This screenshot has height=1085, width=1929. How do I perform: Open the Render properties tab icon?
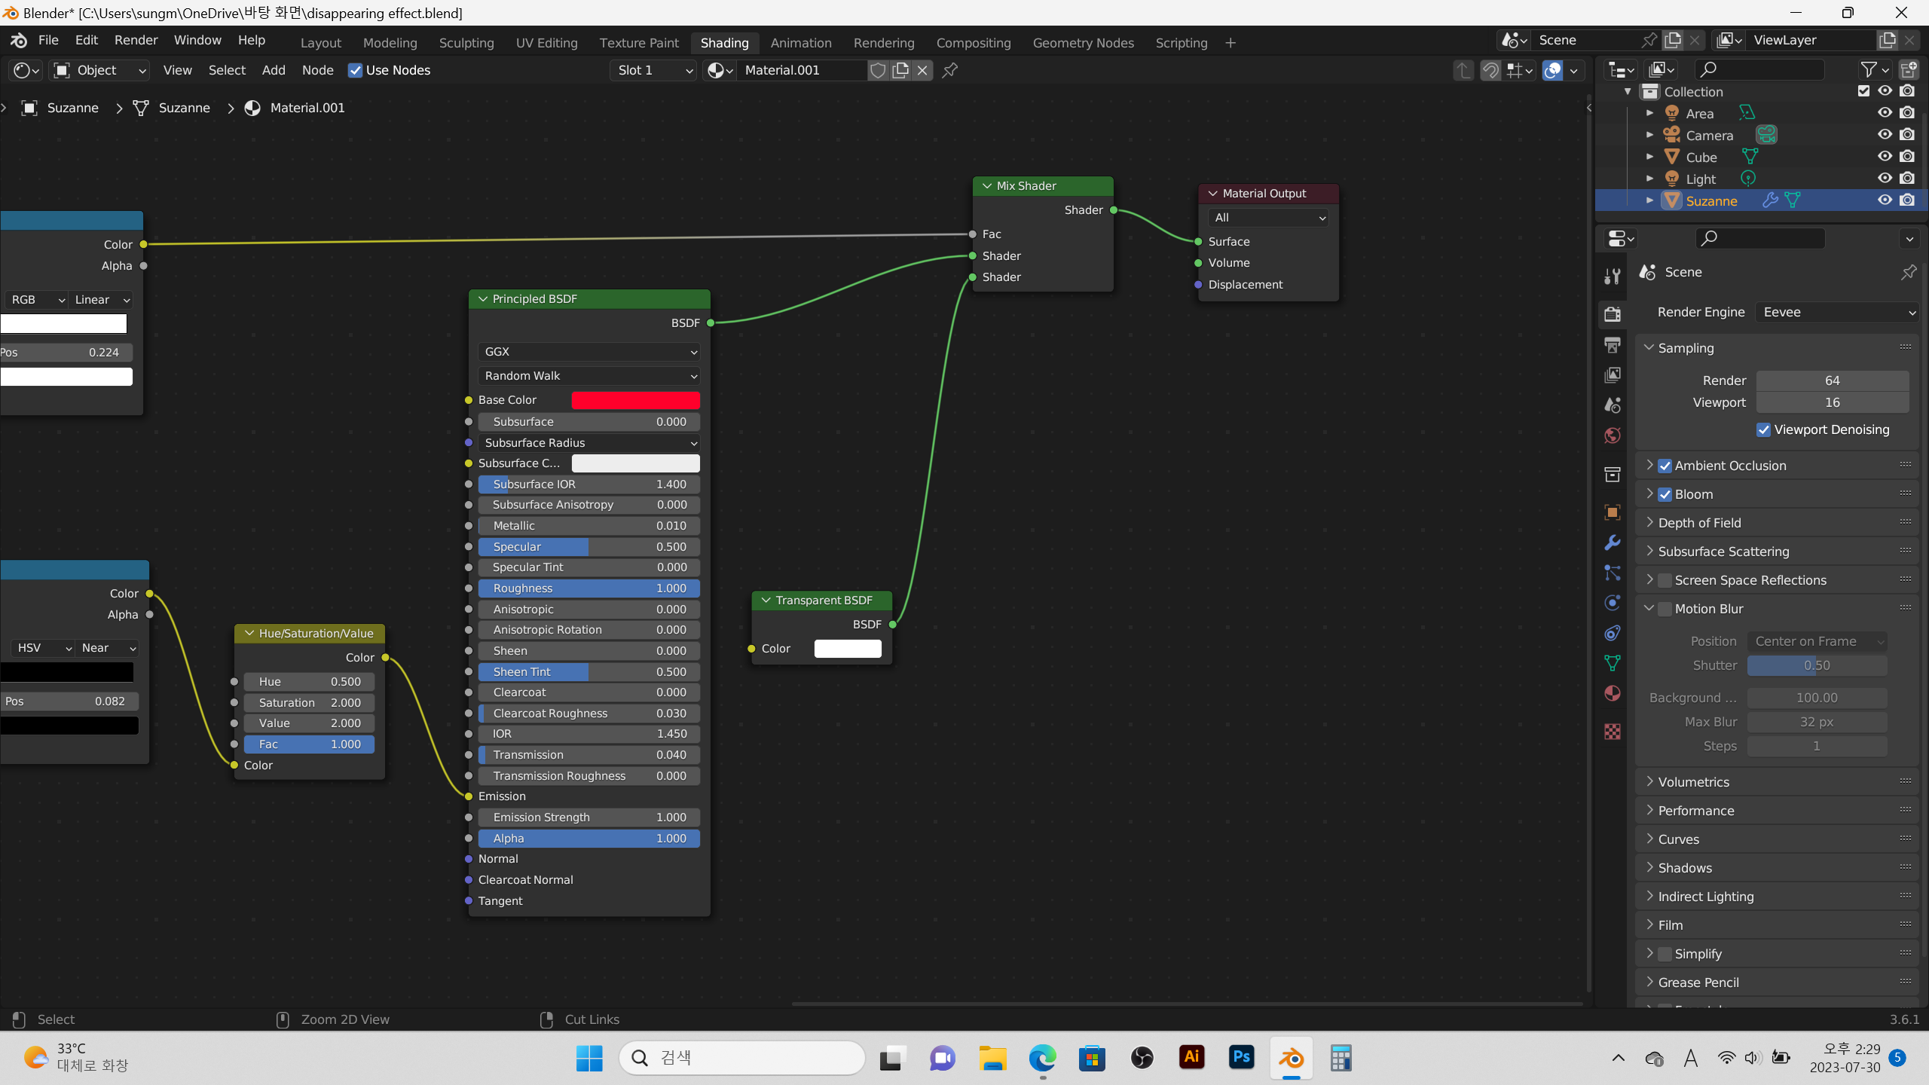pyautogui.click(x=1613, y=313)
